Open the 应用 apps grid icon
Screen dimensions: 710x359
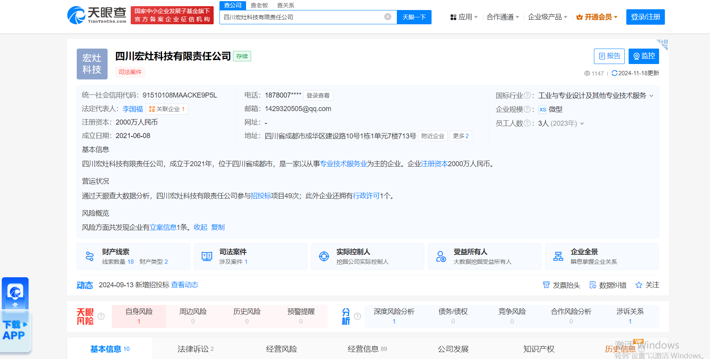pyautogui.click(x=454, y=17)
